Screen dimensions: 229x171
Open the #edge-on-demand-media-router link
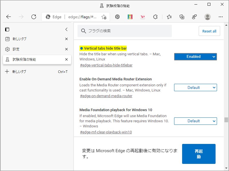[106, 96]
